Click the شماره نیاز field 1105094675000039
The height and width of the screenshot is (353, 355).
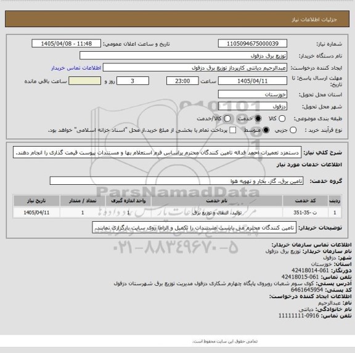[x=253, y=44]
